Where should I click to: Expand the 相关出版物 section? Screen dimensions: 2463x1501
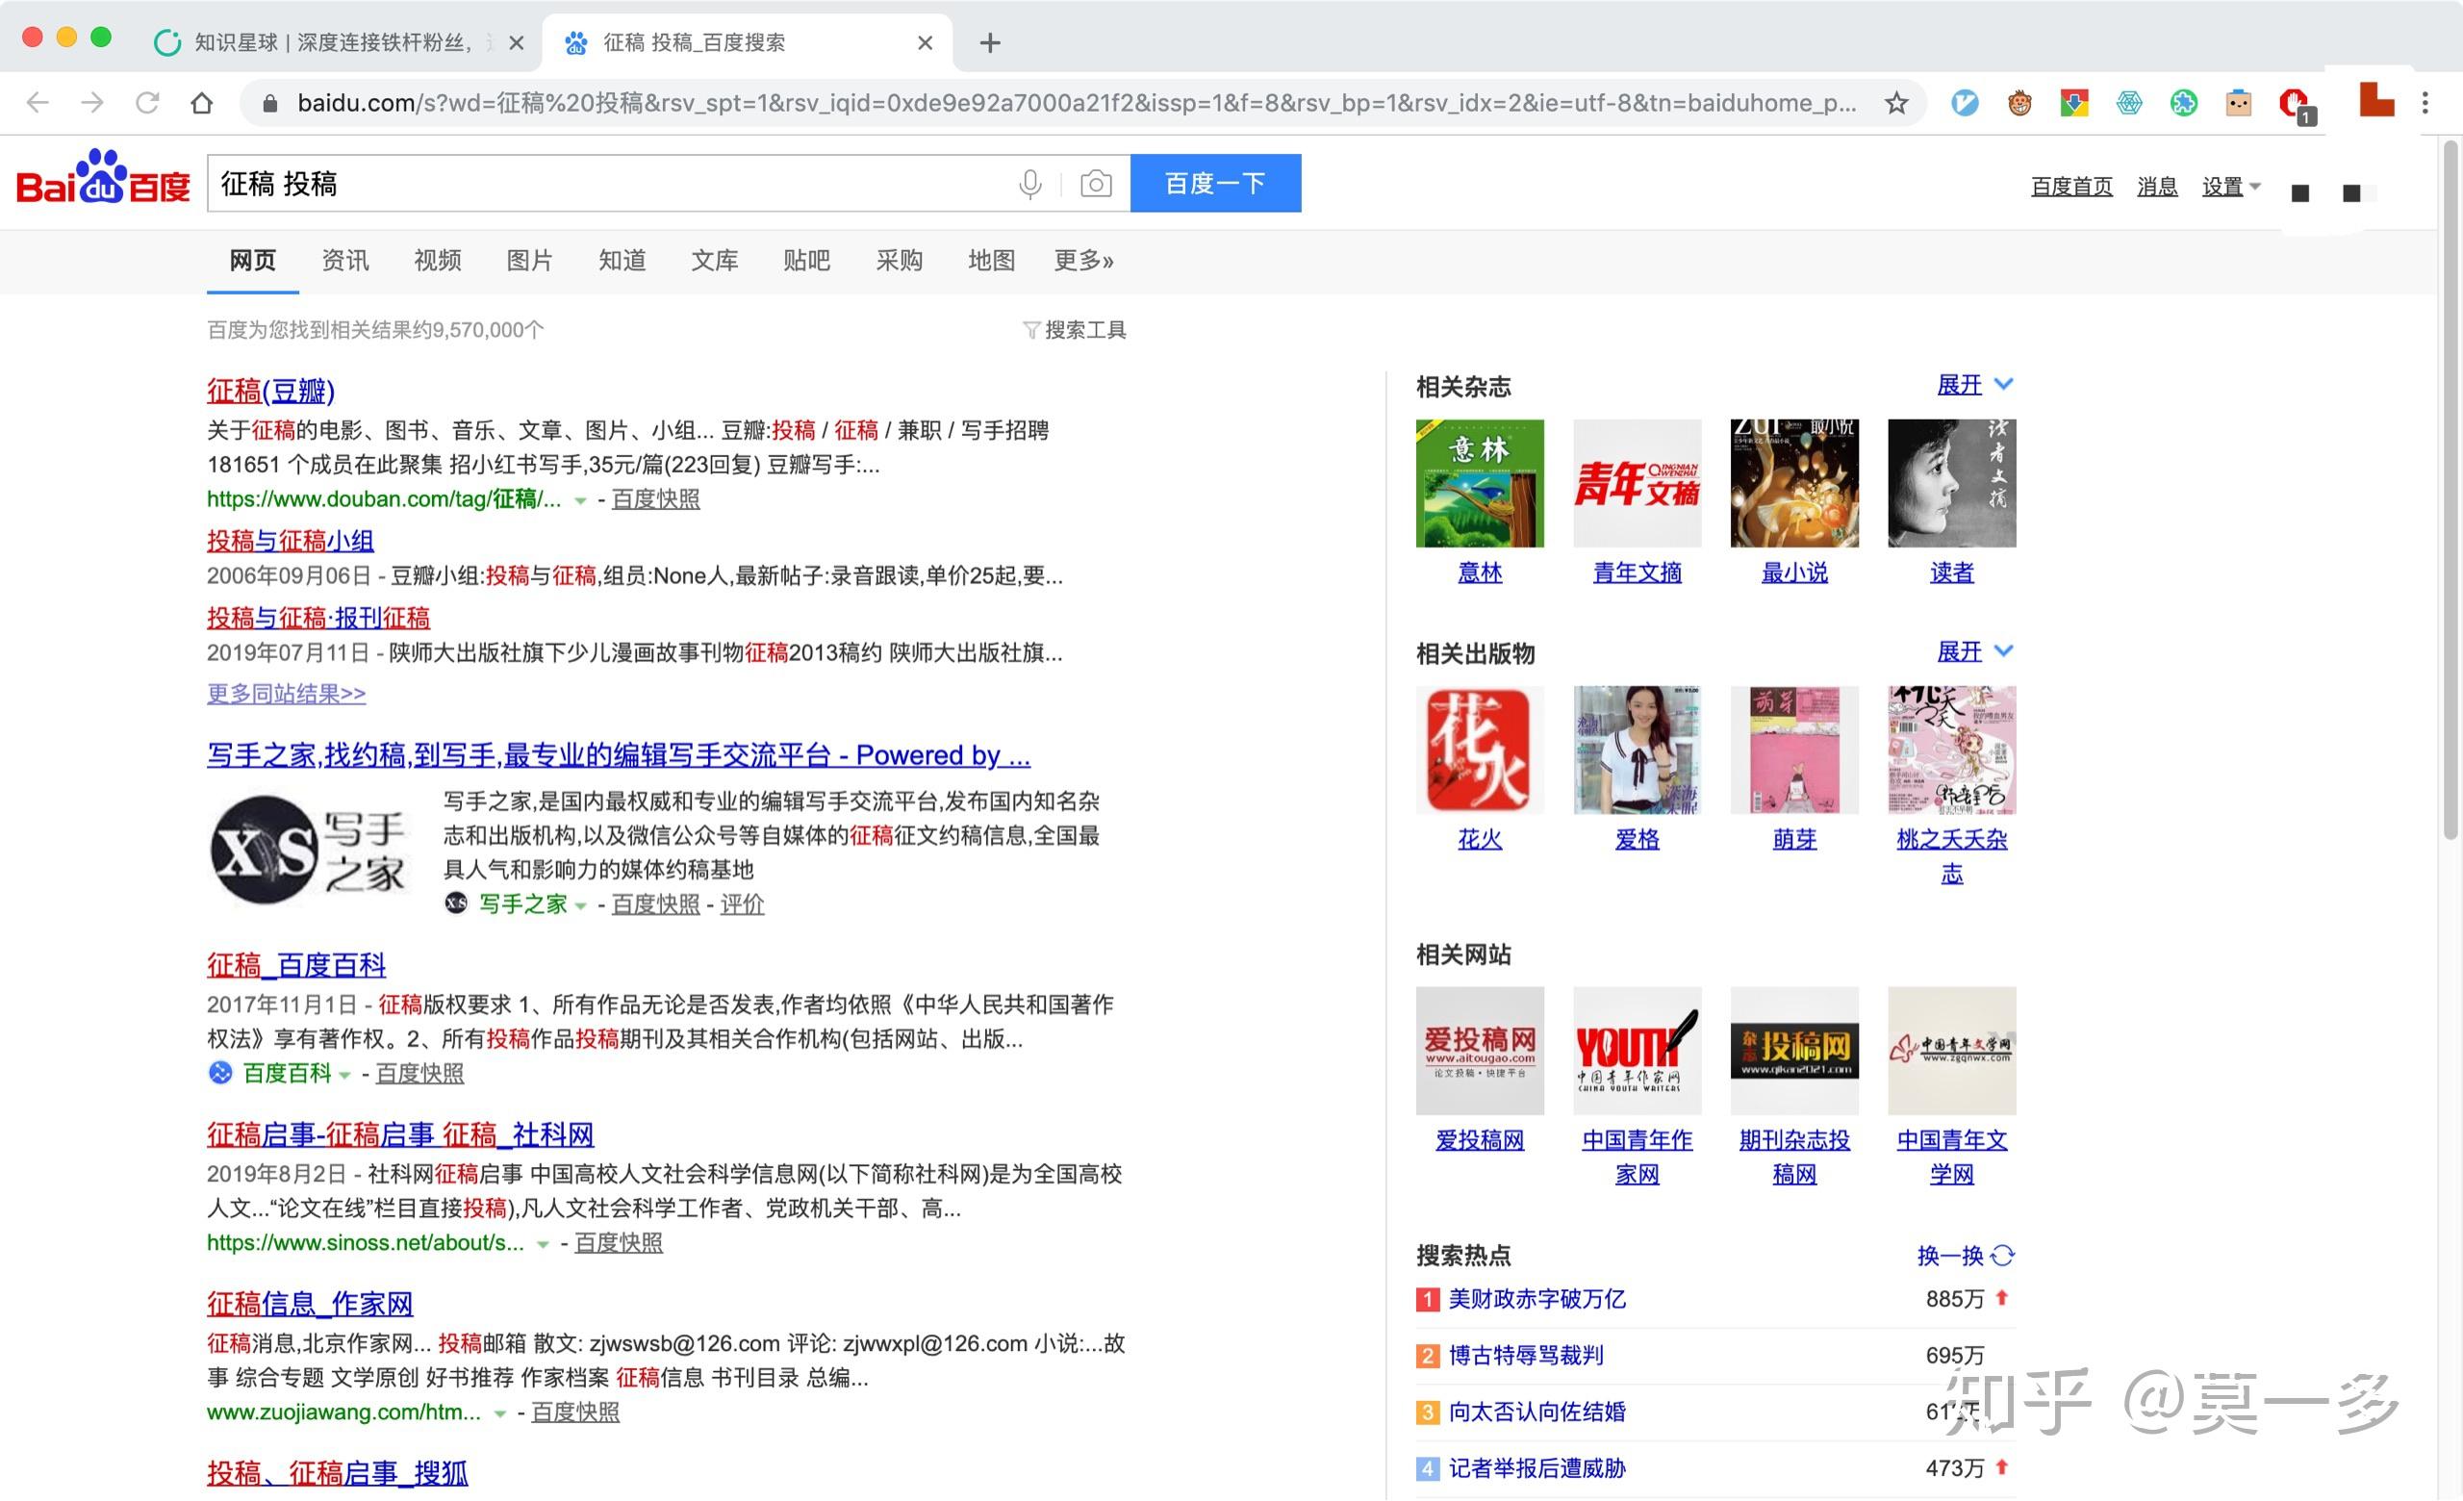1975,651
